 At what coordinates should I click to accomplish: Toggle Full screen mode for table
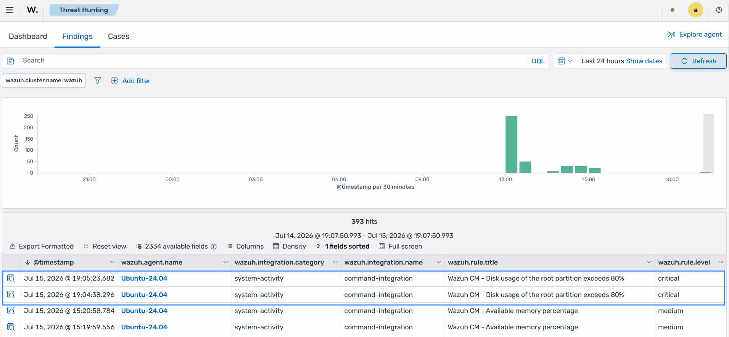click(401, 246)
